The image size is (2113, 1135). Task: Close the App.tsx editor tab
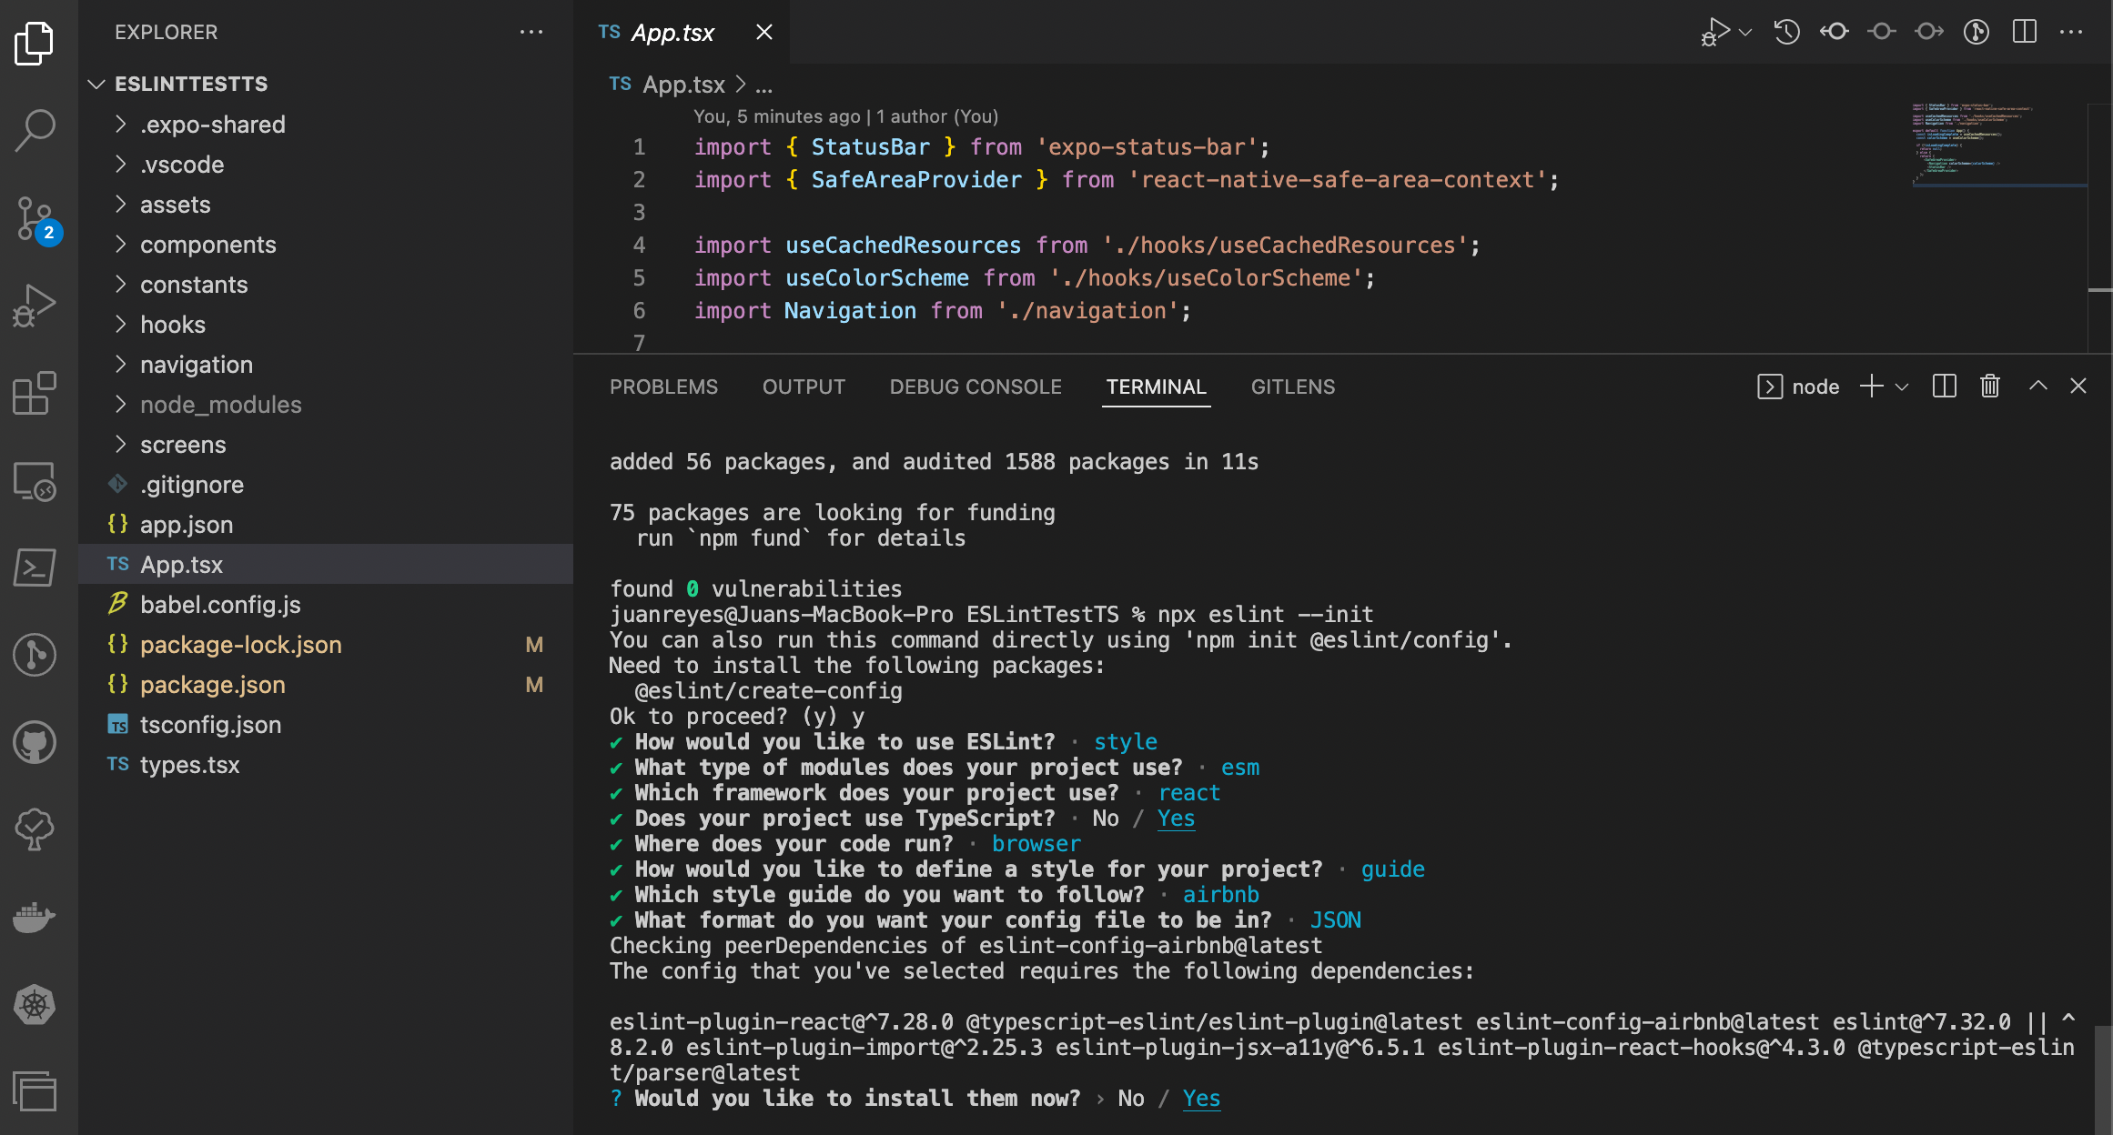coord(764,32)
